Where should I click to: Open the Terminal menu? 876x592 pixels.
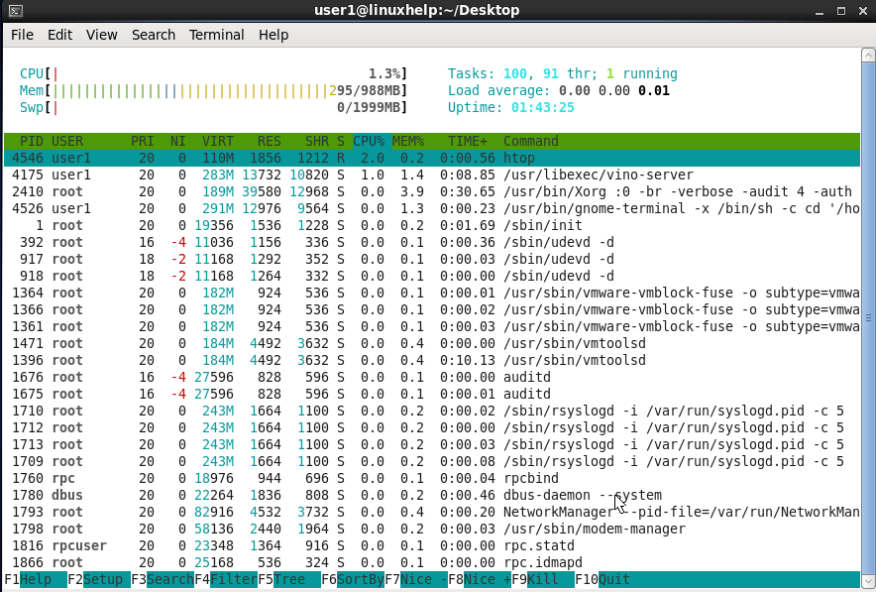coord(217,35)
